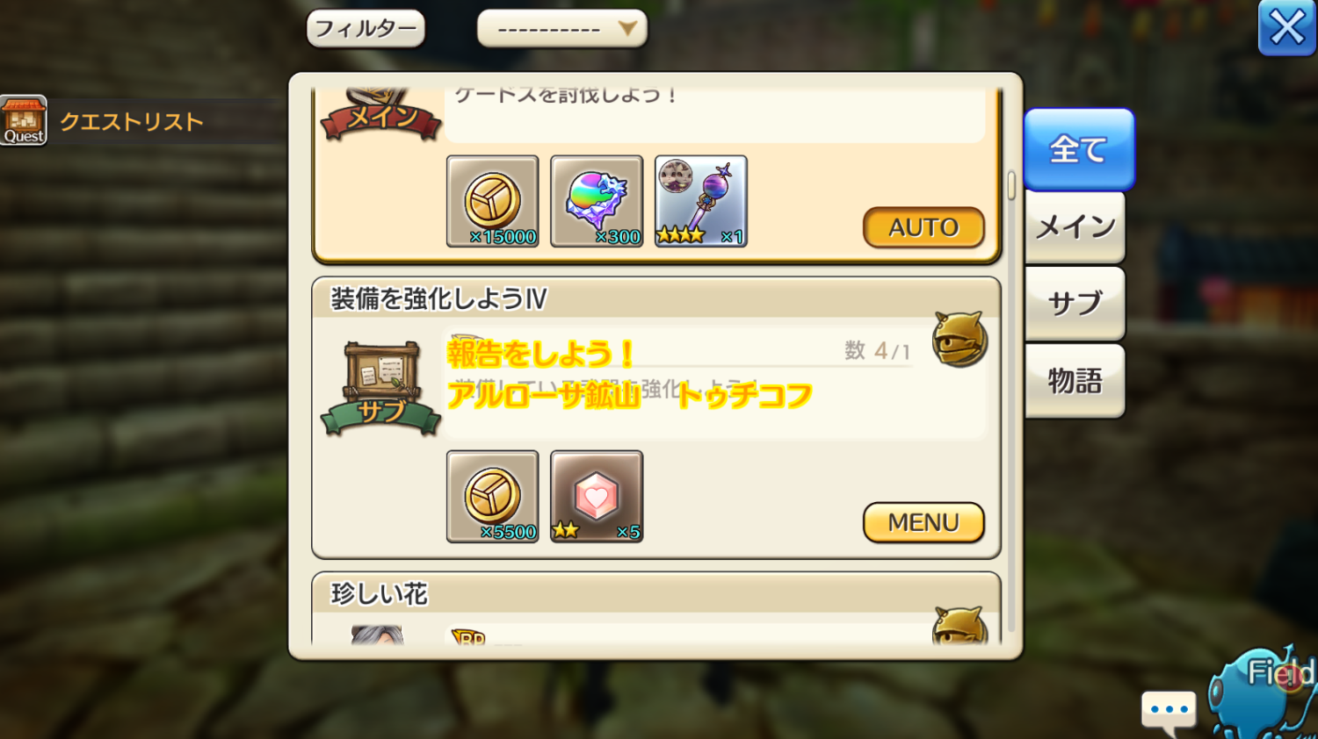Tap the gold helmet icon on 装備を強化しようⅣ
The image size is (1318, 739).
(960, 339)
